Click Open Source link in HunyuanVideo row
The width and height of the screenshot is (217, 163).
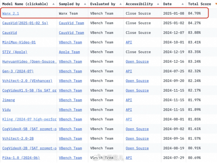[x=137, y=61]
